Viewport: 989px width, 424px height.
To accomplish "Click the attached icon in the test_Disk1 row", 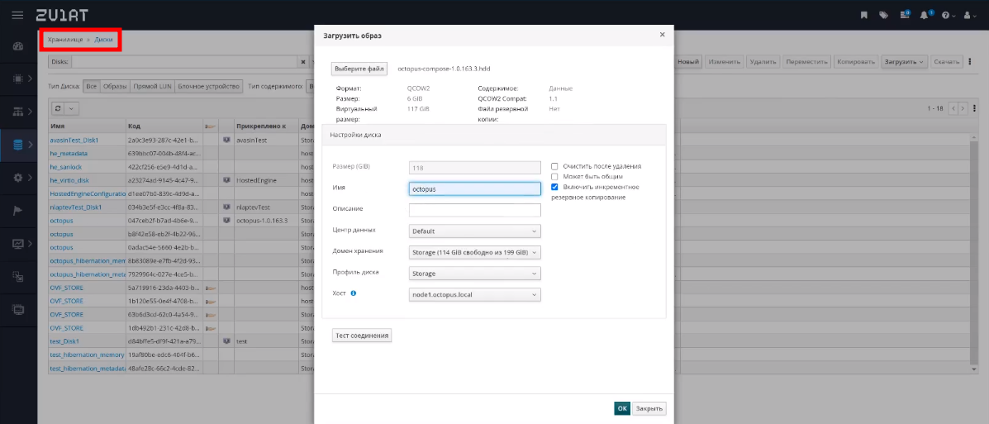I will point(226,341).
